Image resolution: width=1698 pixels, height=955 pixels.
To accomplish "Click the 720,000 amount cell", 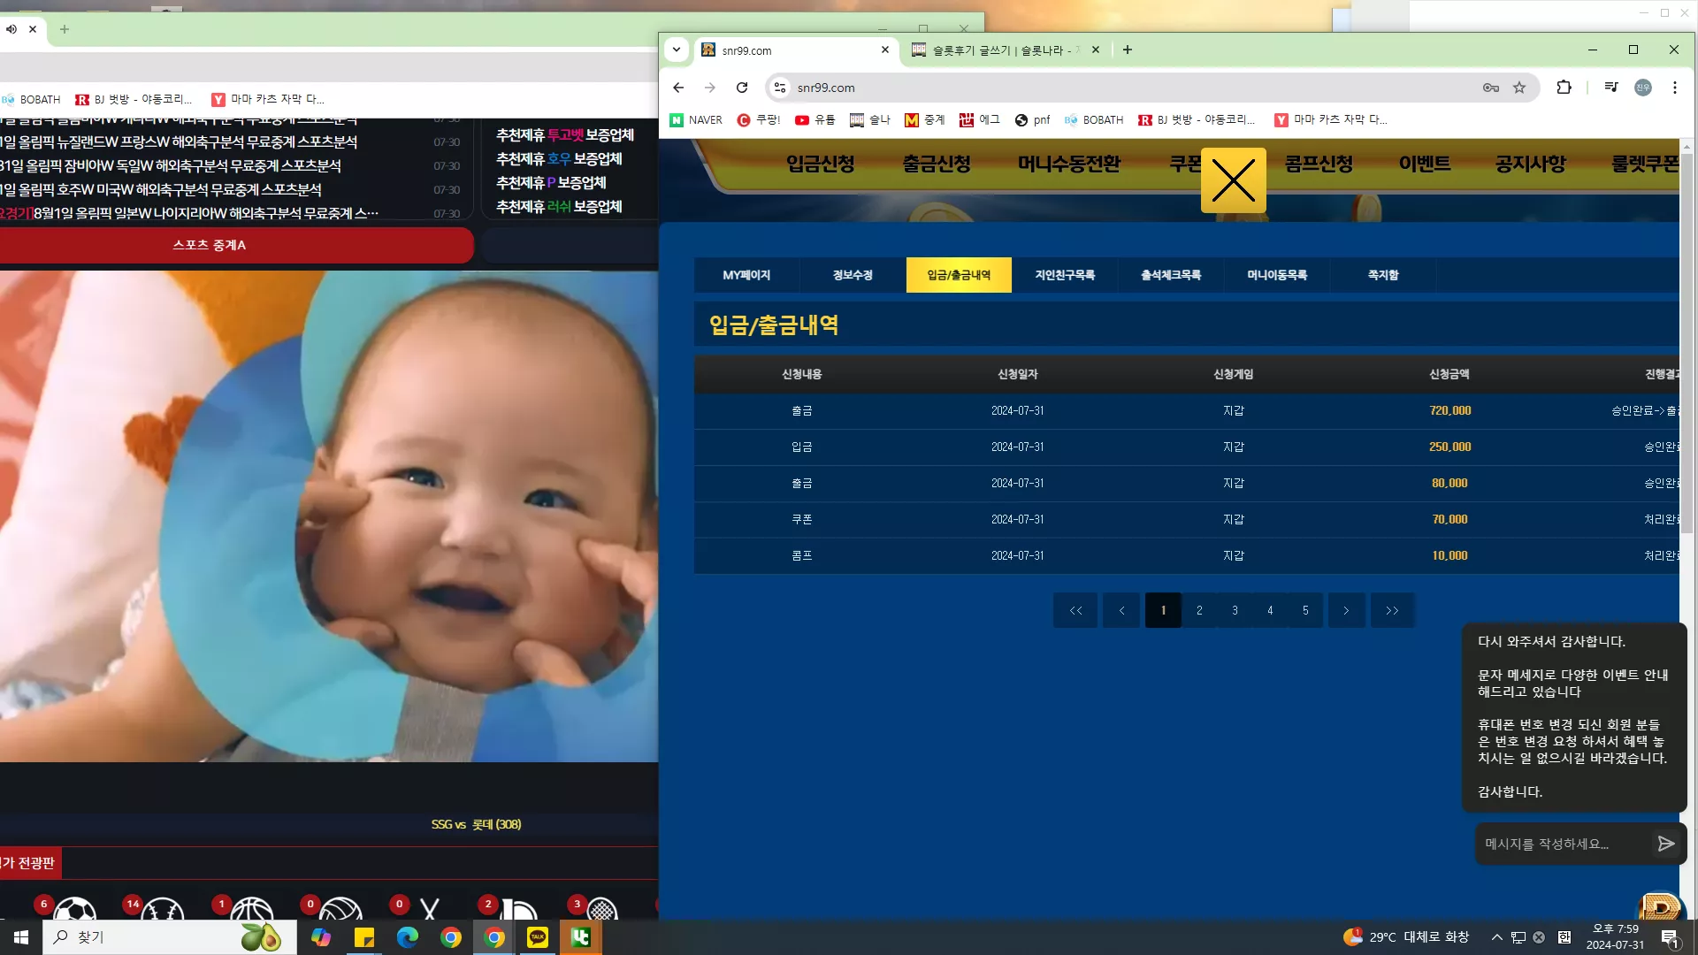I will pyautogui.click(x=1449, y=410).
